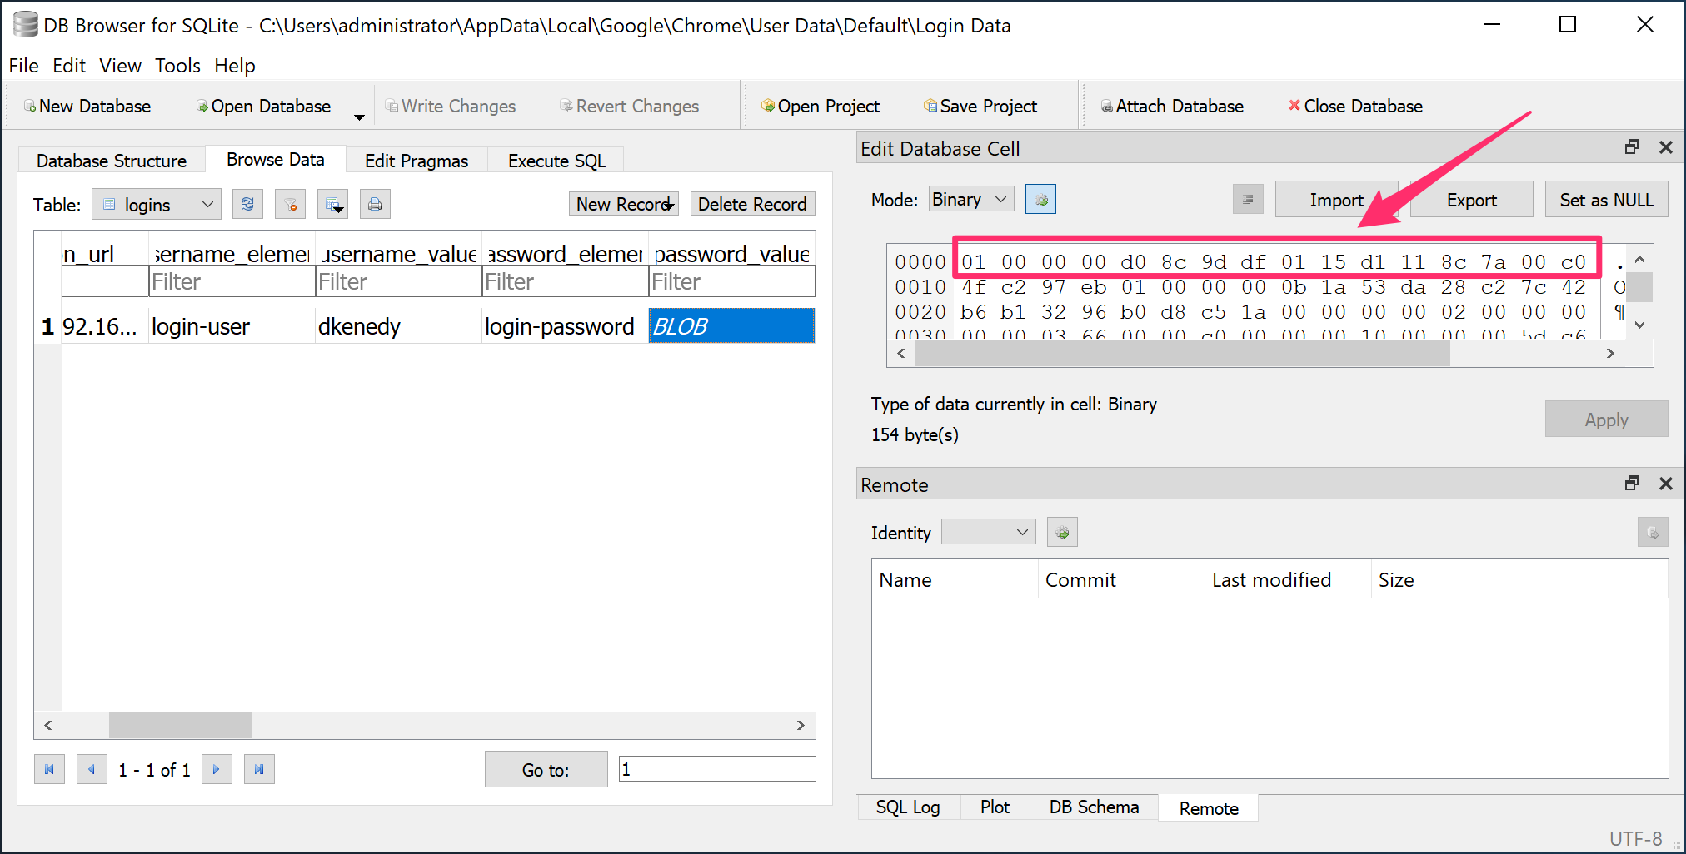Change the cell Mode from Binary
Viewport: 1686px width, 854px height.
(970, 199)
